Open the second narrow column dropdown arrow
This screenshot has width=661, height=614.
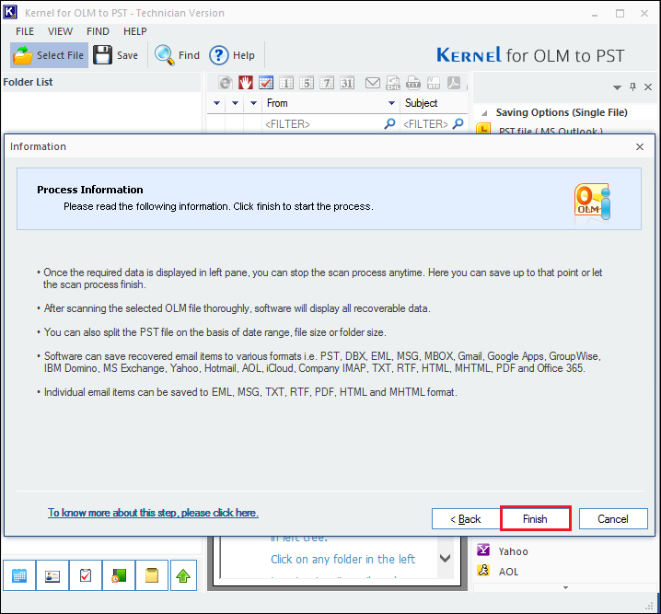(236, 103)
